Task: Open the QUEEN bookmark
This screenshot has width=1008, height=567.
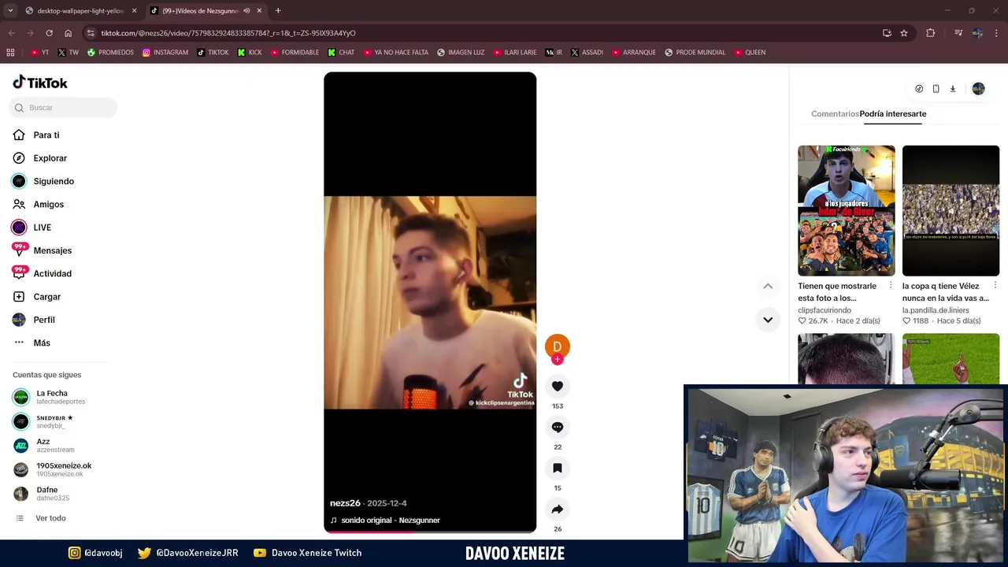Action: click(750, 53)
